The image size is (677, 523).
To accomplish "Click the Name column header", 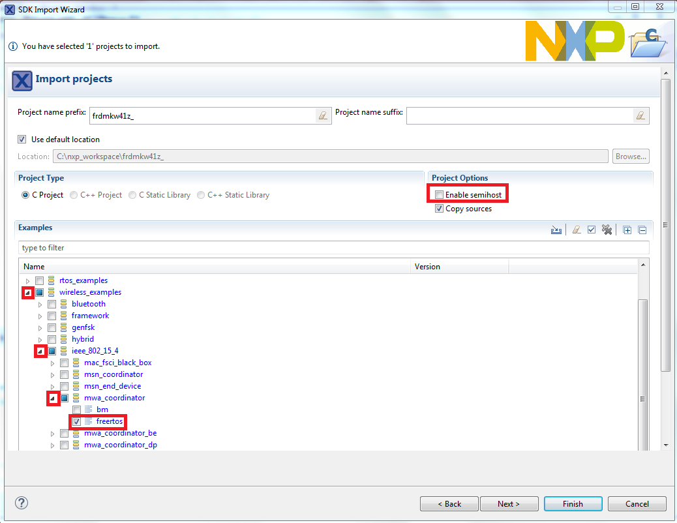I will click(34, 267).
